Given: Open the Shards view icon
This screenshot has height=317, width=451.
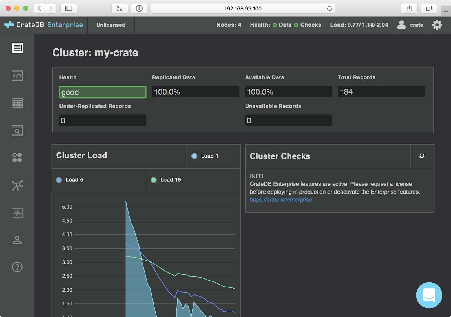Looking at the screenshot, I should 17,158.
